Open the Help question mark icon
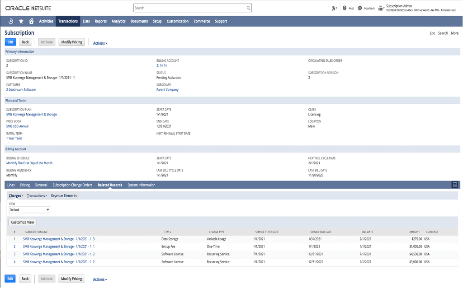 point(345,8)
